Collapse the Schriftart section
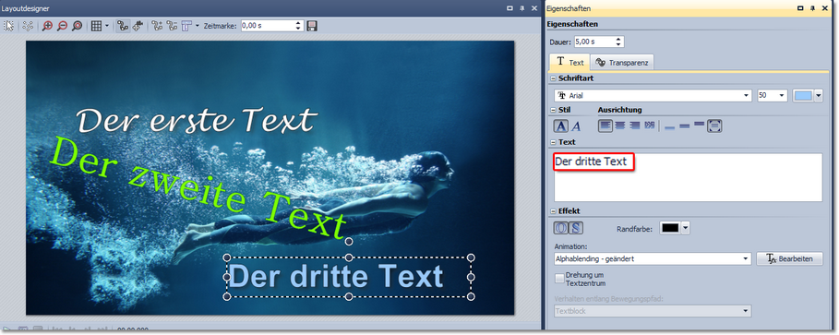839x335 pixels. point(553,78)
